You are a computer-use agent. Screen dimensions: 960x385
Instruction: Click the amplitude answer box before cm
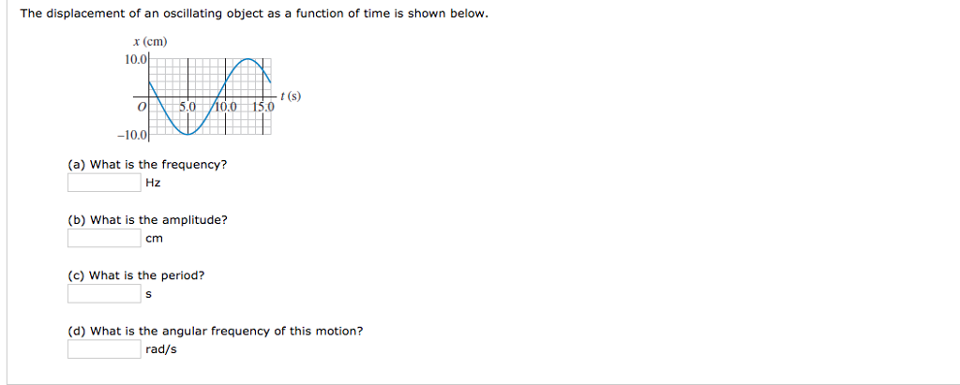(x=104, y=238)
